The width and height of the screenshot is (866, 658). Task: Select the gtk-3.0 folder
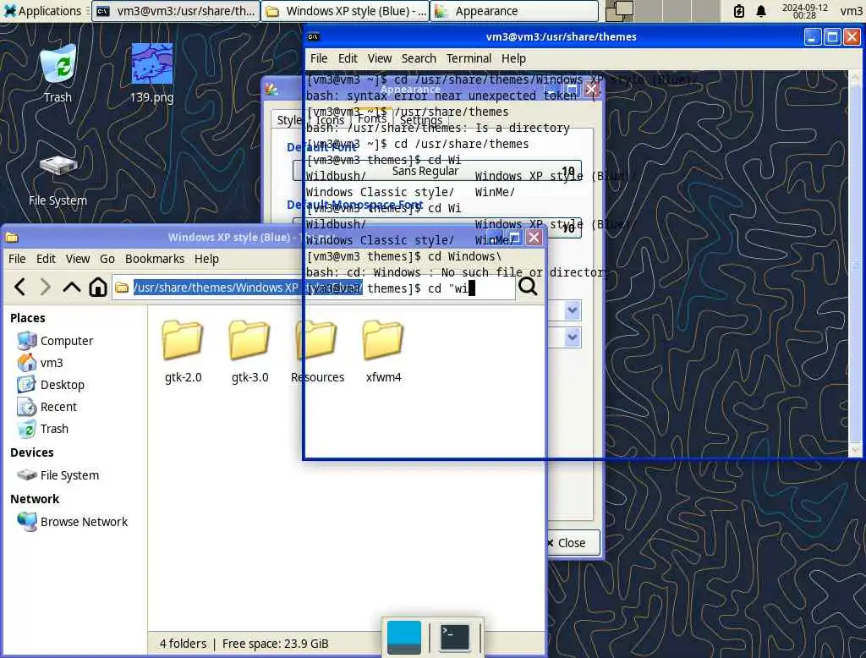(249, 351)
